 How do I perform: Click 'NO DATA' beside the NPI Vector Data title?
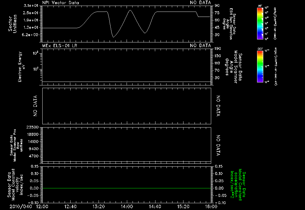pos(200,3)
